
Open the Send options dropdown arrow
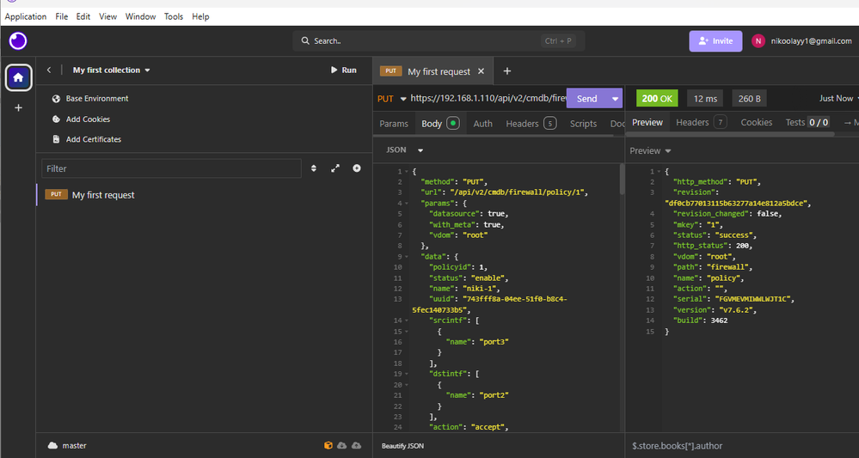point(615,99)
